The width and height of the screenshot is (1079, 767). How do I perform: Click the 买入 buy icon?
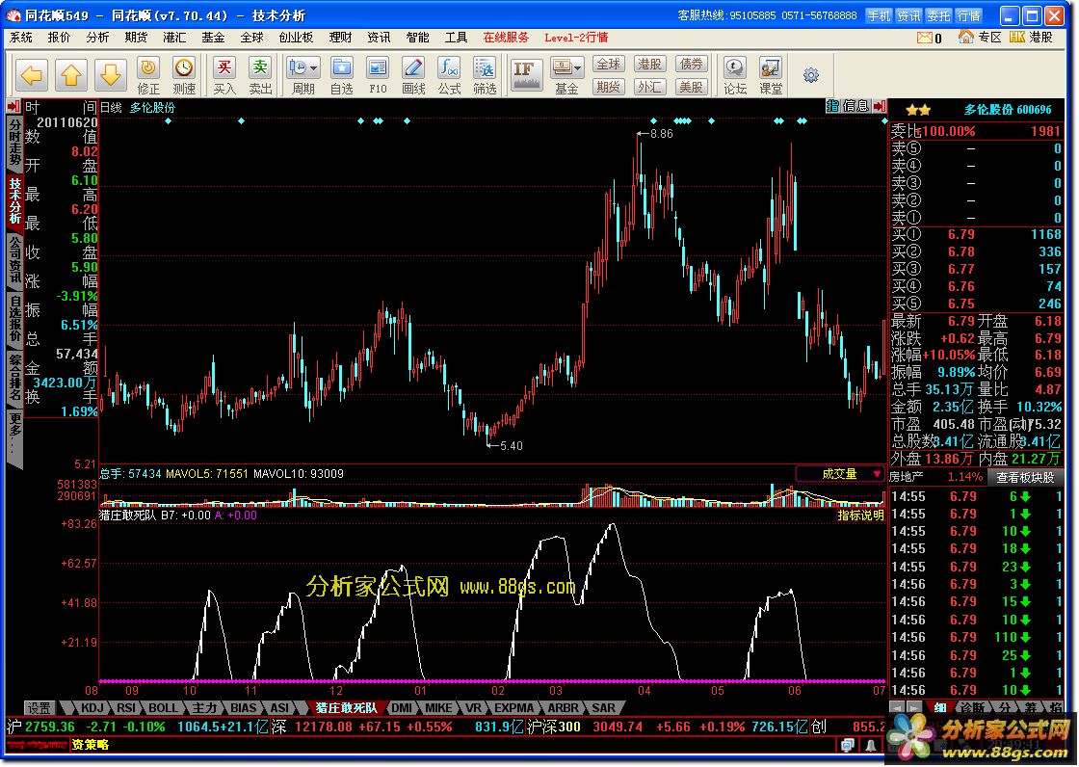(224, 76)
